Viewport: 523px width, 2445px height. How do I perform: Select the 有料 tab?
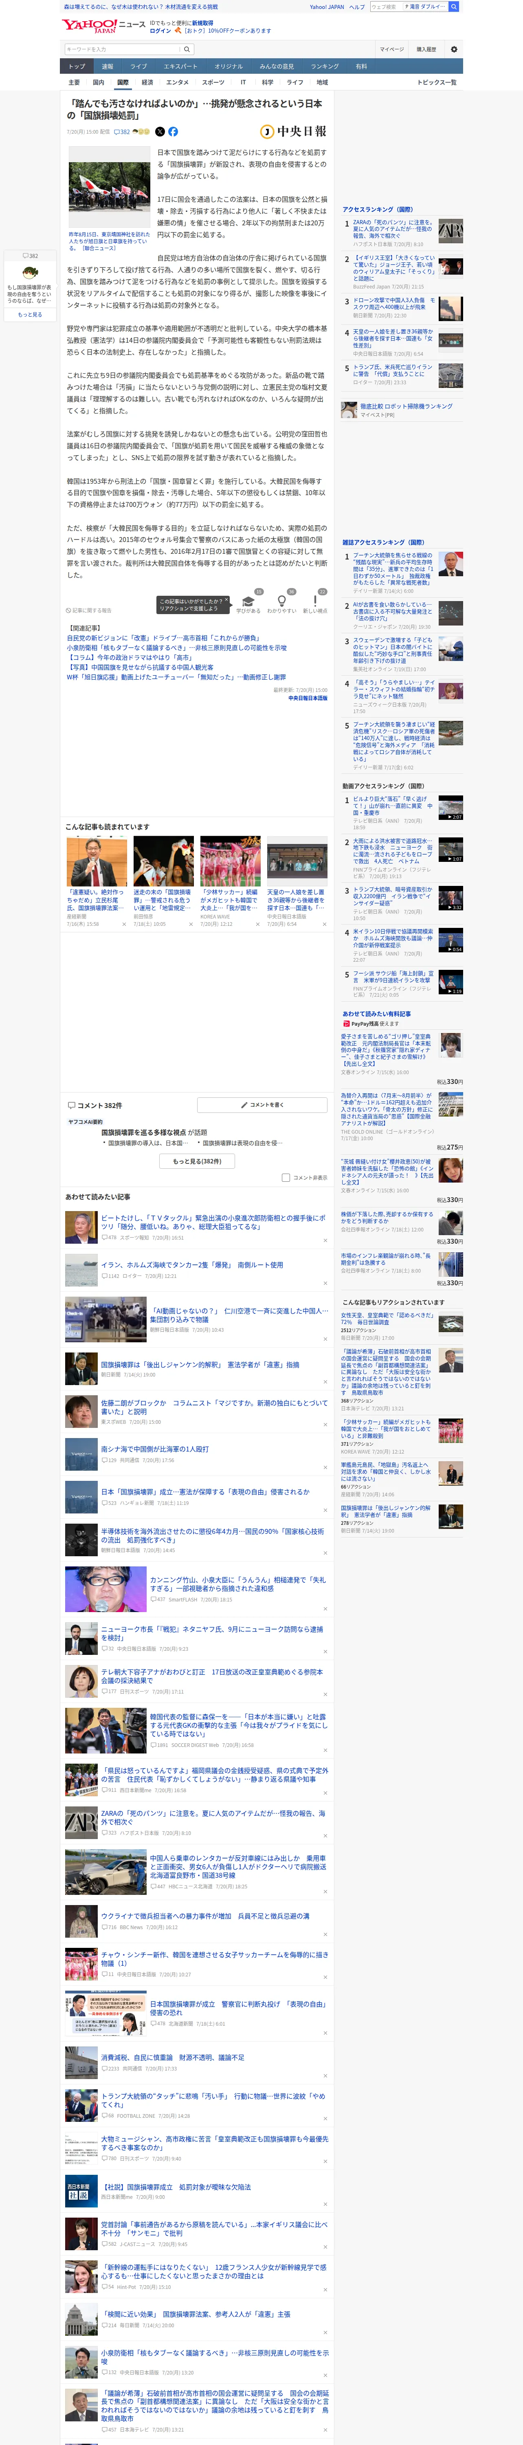(x=362, y=66)
